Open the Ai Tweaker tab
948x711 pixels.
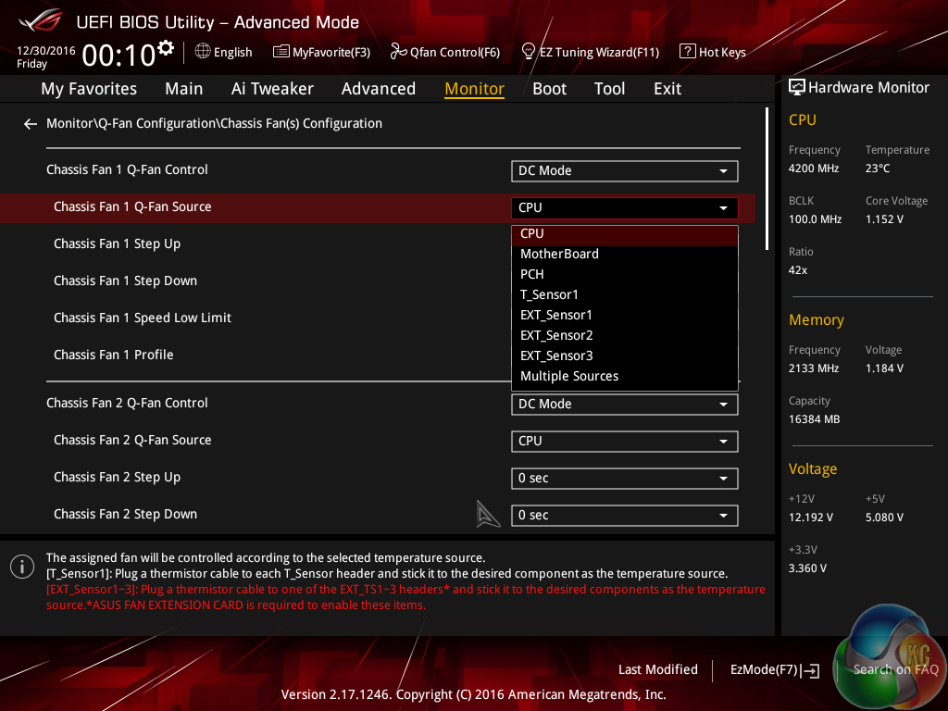272,89
